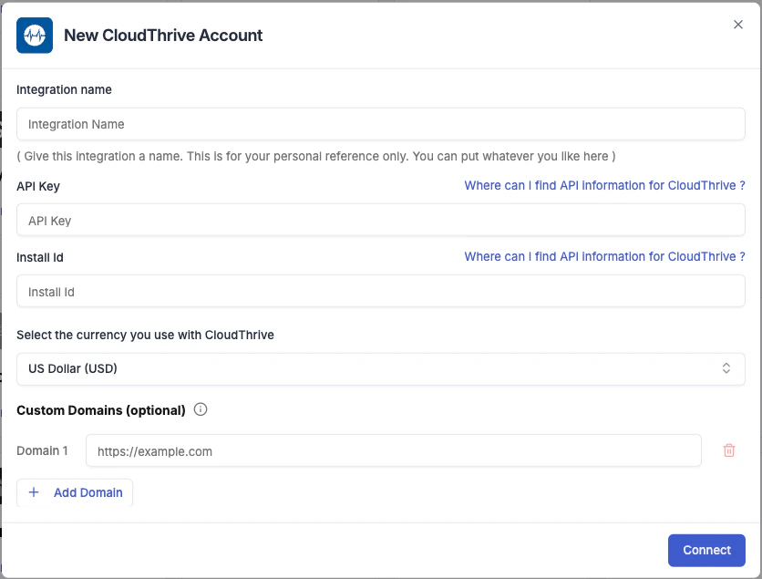Close the New CloudThrive Account dialog
Screen dimensions: 762x579
point(737,25)
